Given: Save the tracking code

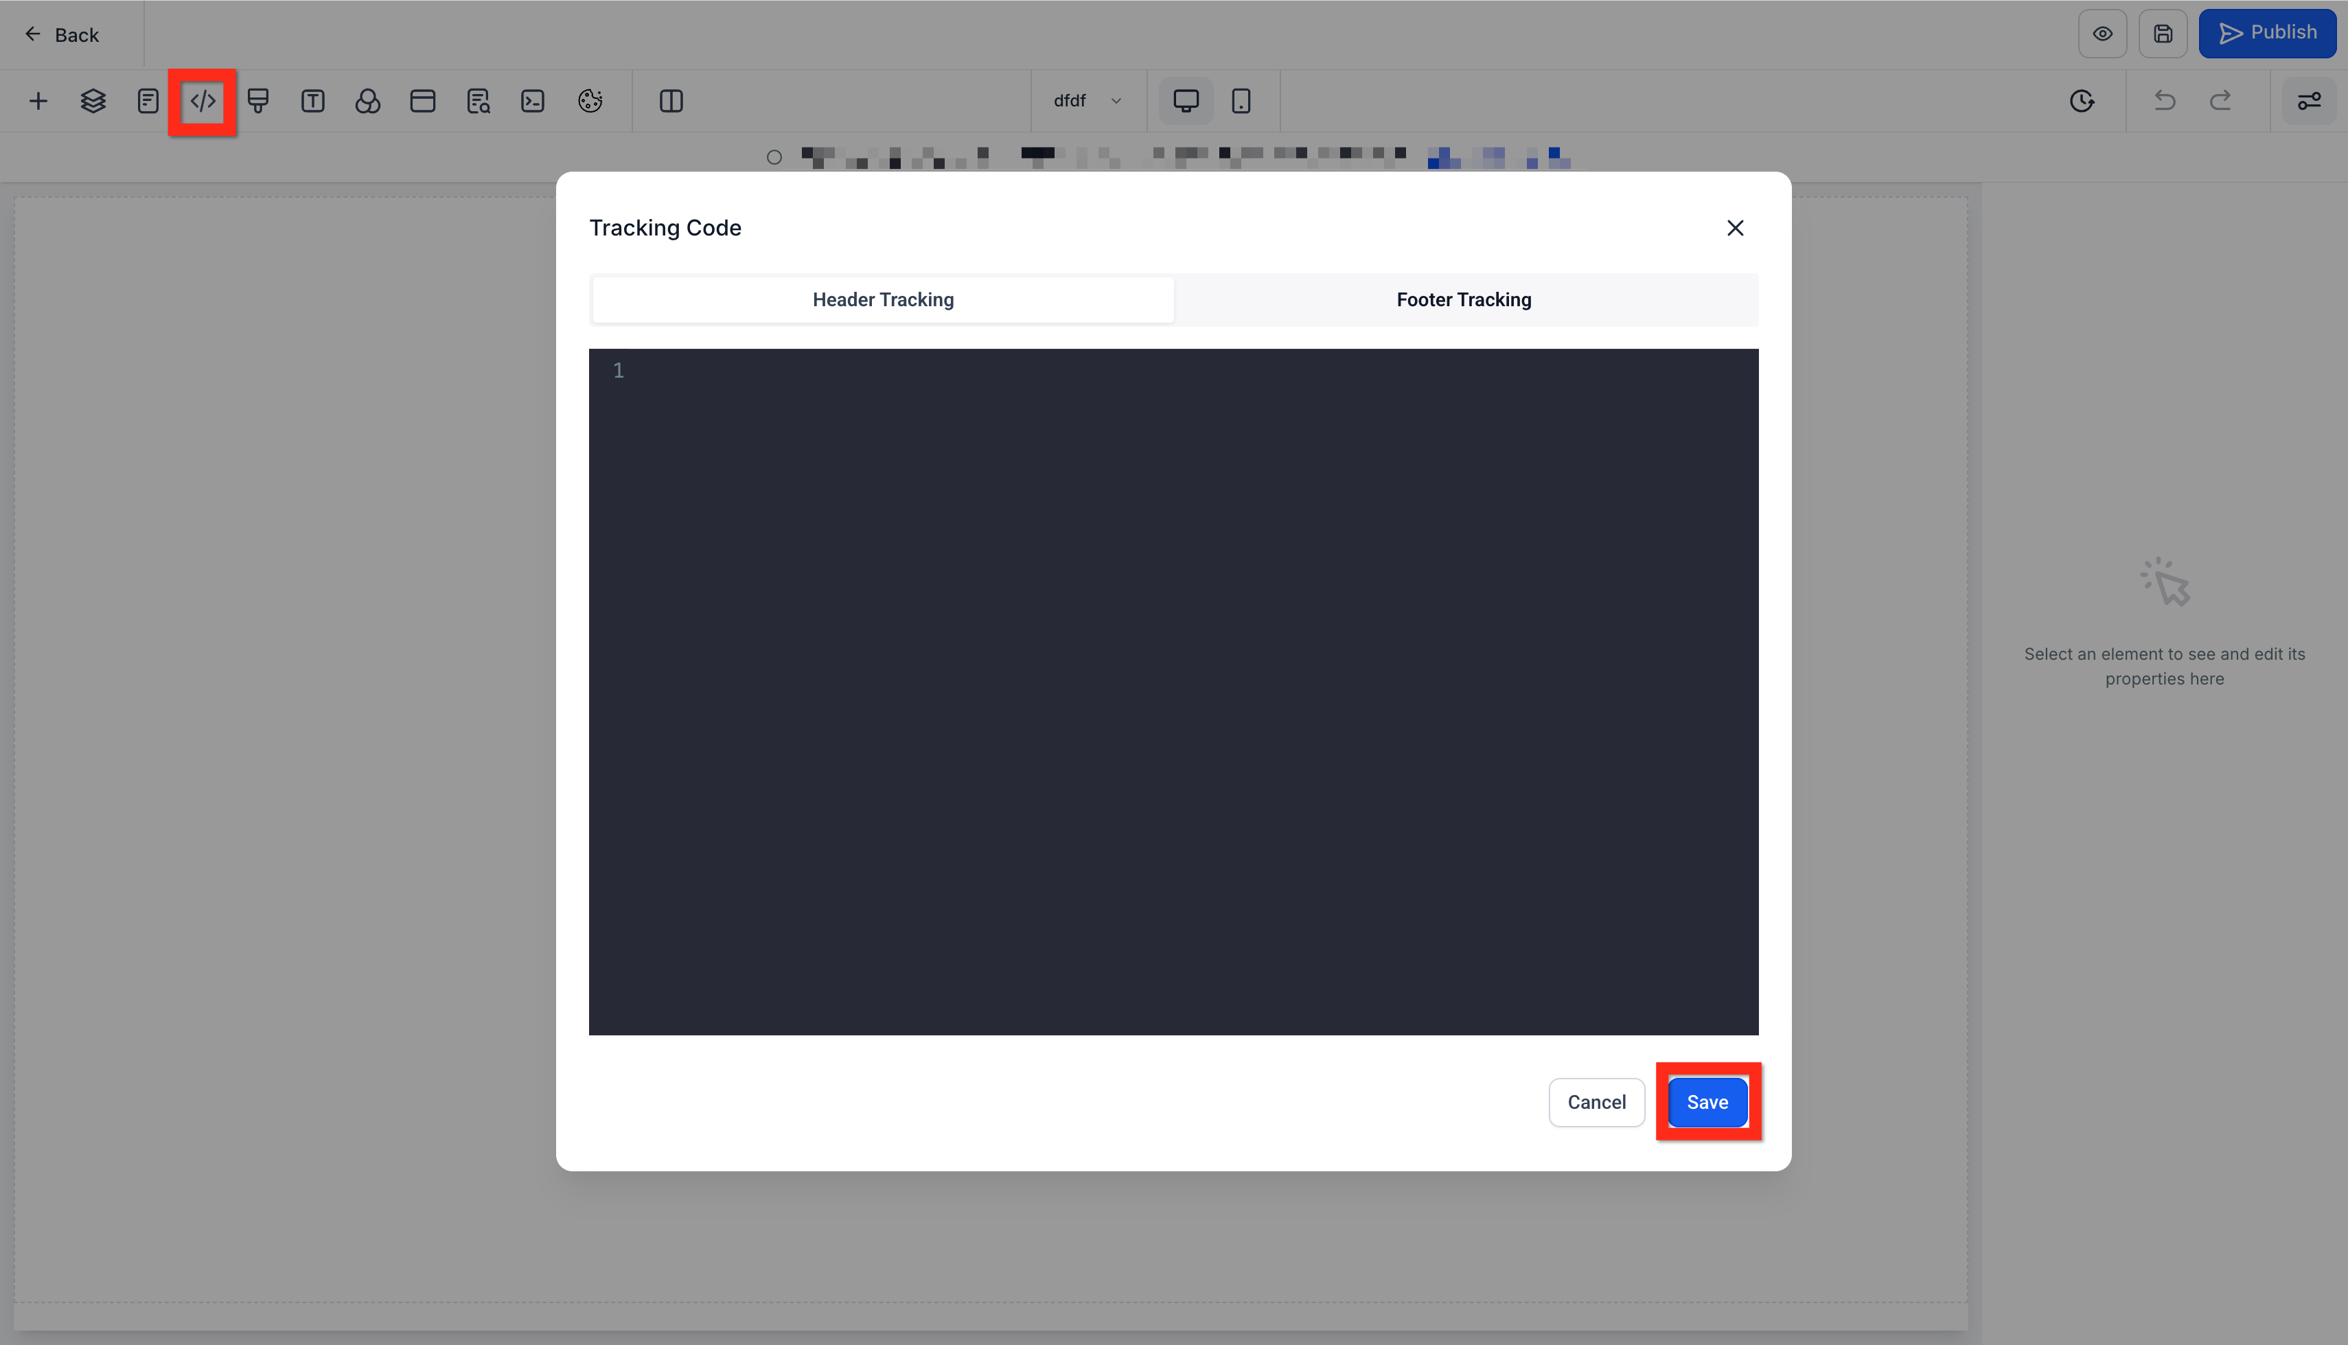Looking at the screenshot, I should coord(1706,1102).
